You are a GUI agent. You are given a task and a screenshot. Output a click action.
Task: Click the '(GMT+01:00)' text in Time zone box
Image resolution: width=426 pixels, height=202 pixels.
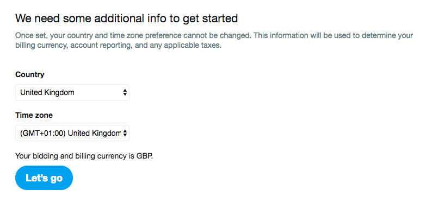pos(43,133)
